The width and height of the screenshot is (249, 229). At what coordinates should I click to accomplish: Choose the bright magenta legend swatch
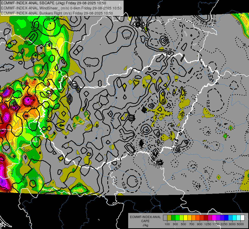point(214,218)
